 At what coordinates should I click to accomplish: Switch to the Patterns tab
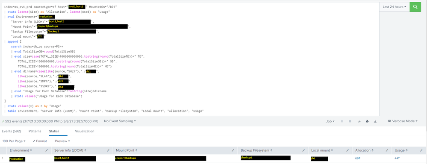pos(35,131)
